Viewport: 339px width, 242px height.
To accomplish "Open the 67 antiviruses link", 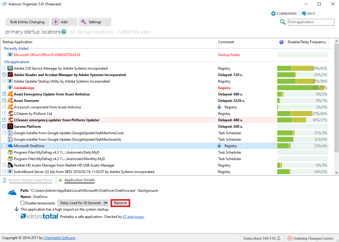I will 133,217.
